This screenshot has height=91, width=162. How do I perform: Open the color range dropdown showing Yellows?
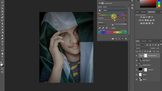coord(115,10)
